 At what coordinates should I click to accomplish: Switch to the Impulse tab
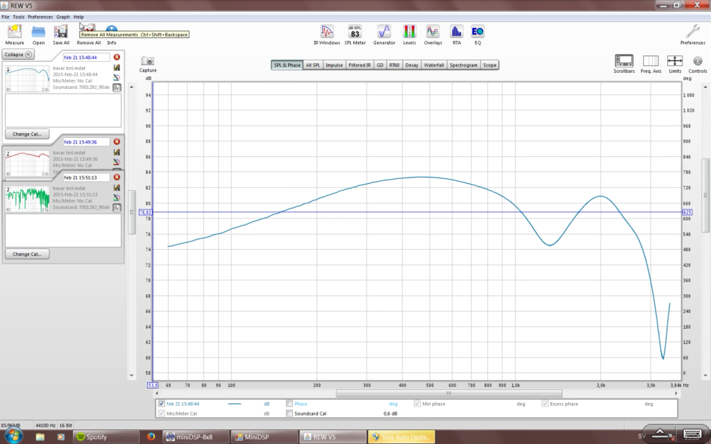pyautogui.click(x=334, y=65)
